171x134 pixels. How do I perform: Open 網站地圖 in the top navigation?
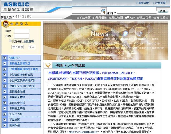(116, 18)
